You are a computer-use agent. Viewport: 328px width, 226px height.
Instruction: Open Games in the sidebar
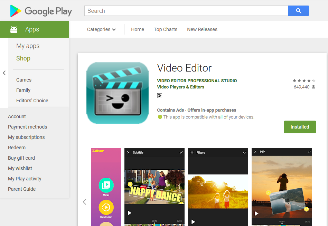24,80
